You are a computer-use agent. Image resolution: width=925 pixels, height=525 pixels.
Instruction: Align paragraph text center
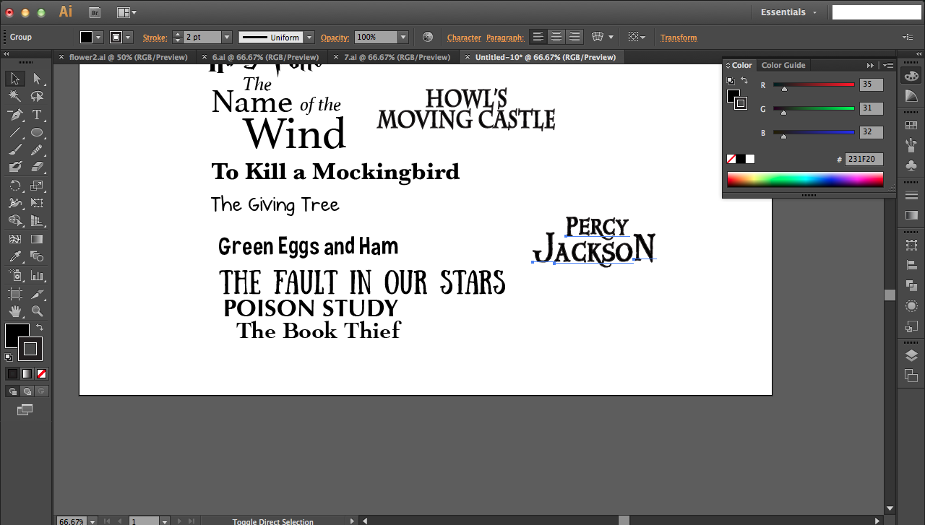point(556,37)
